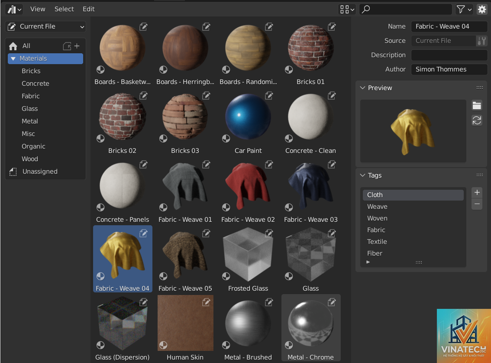This screenshot has width=491, height=363.
Task: Select the Organic catalog
Action: pyautogui.click(x=33, y=146)
